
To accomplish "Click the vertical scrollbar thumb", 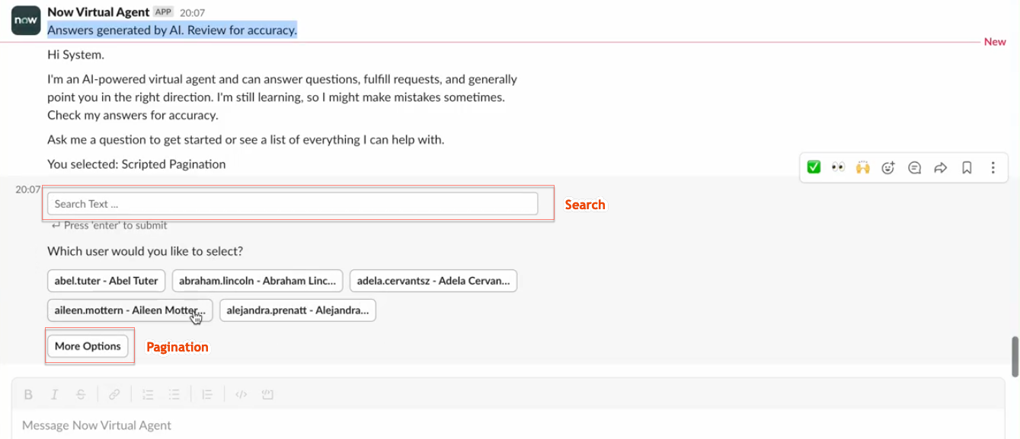I will 1015,357.
